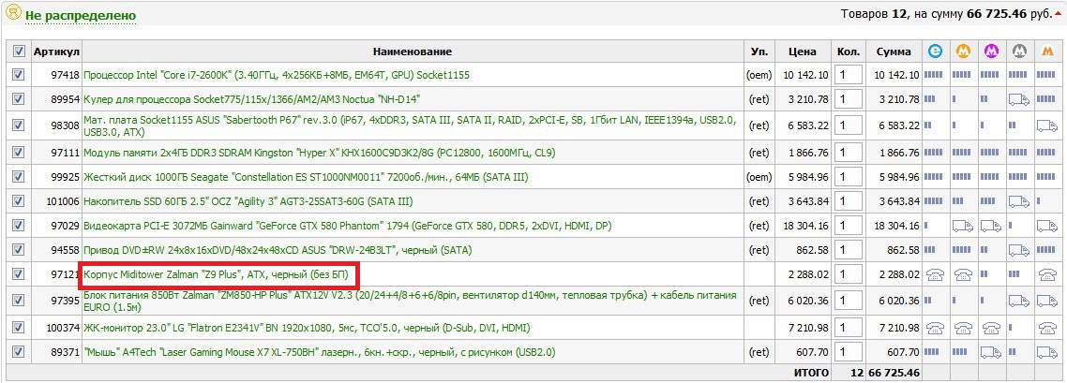
Task: Click the quantity field for Gainward GTX 580
Action: (x=848, y=226)
